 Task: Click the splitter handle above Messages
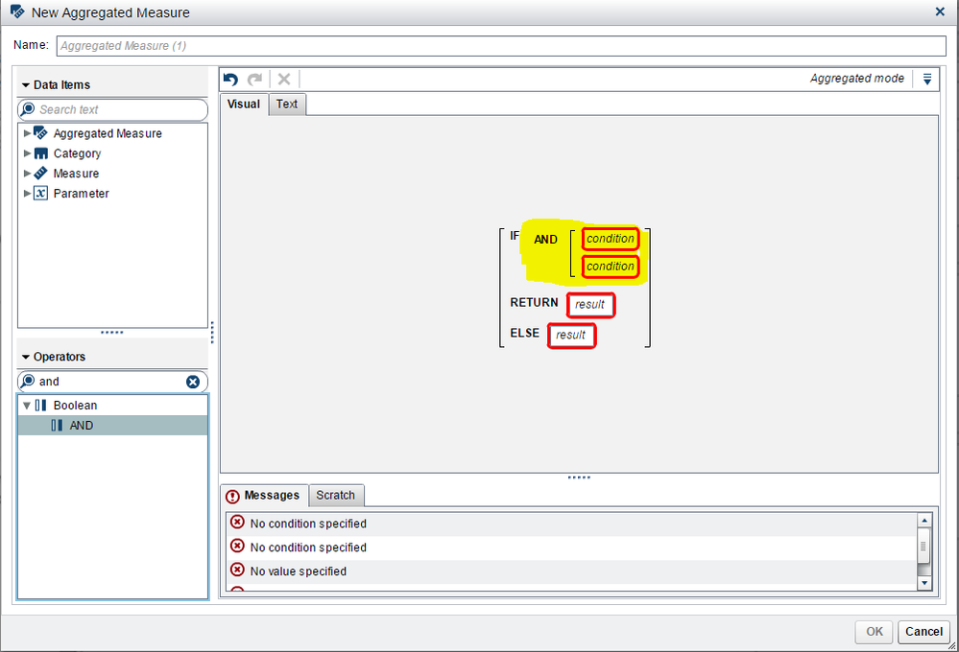pyautogui.click(x=579, y=477)
